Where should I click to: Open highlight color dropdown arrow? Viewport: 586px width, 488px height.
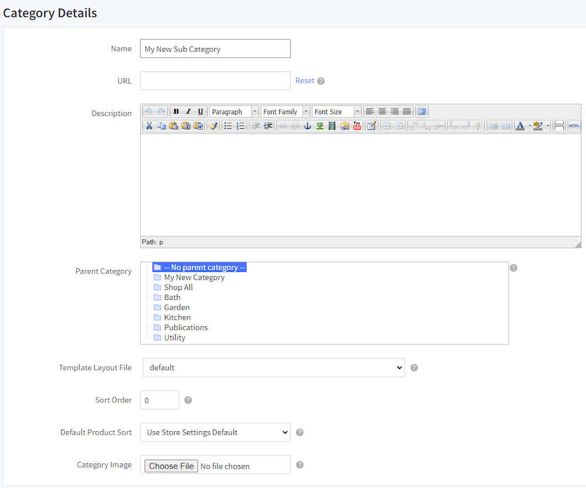(547, 126)
